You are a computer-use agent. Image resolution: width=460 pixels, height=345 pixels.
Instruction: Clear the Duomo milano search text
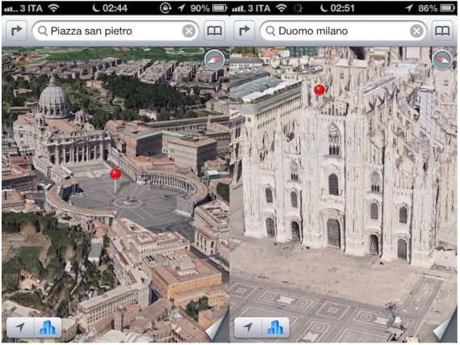tap(416, 31)
